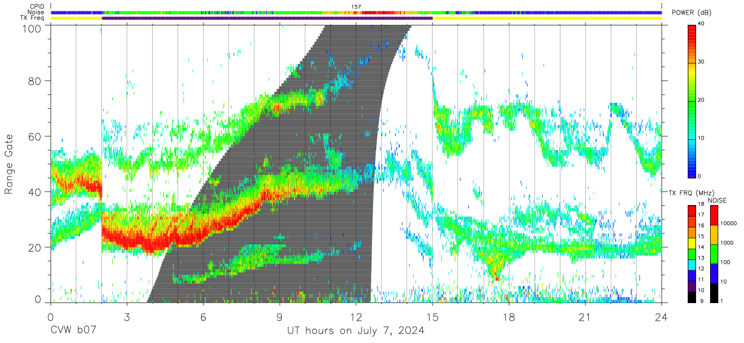Image resolution: width=744 pixels, height=343 pixels.
Task: Click the 'NOISE' legend title
Action: point(717,200)
